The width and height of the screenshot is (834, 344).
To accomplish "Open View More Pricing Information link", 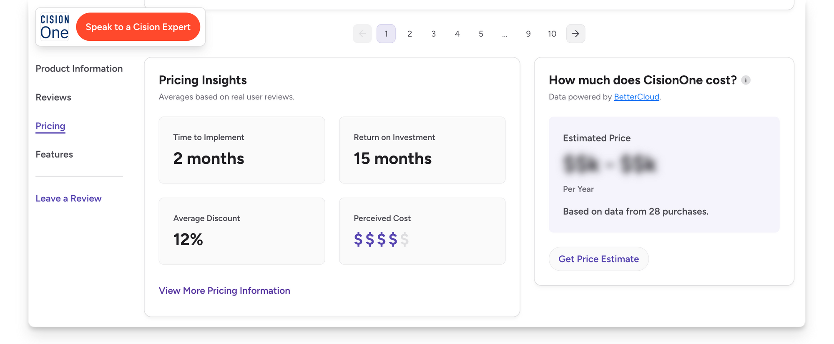I will (x=224, y=291).
